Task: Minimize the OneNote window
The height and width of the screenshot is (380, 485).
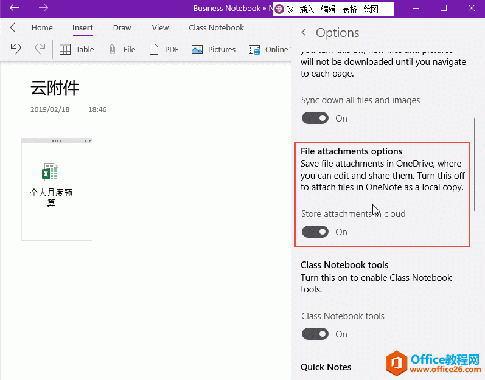Action: pyautogui.click(x=416, y=8)
